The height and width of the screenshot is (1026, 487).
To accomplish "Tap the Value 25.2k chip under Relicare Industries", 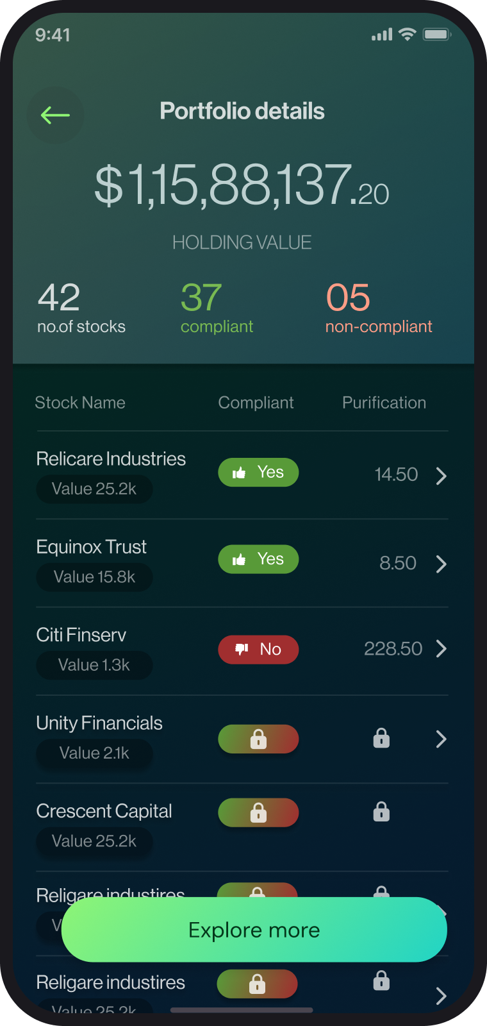I will (94, 489).
